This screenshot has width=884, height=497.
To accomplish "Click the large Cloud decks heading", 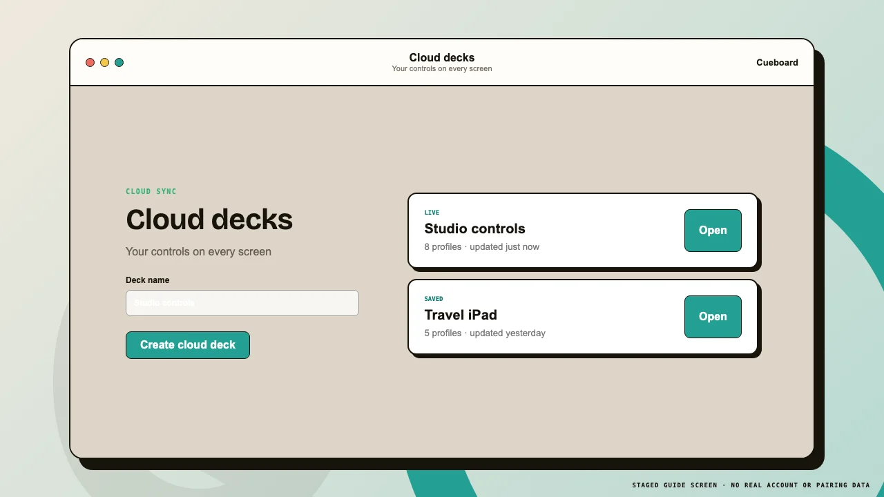I will pos(209,220).
